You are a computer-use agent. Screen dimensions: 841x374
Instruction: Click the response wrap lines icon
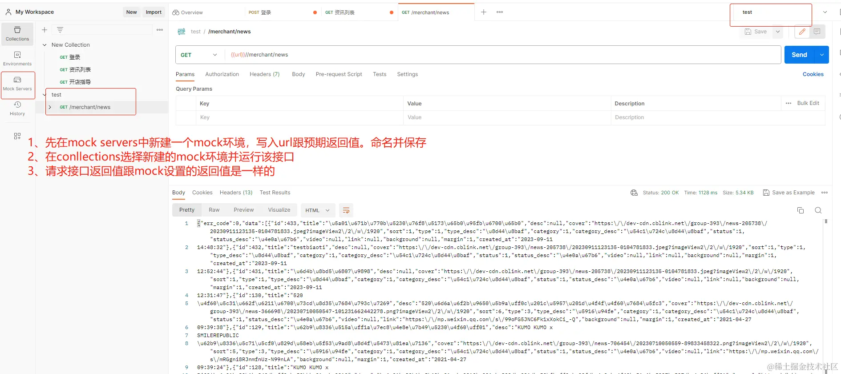click(x=346, y=210)
